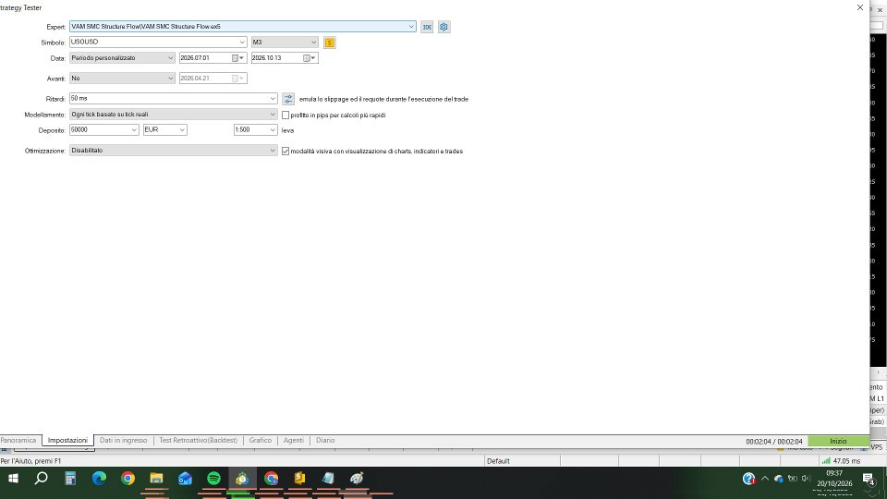Launch Microsoft Edge from the taskbar
The image size is (887, 499).
[x=99, y=479]
